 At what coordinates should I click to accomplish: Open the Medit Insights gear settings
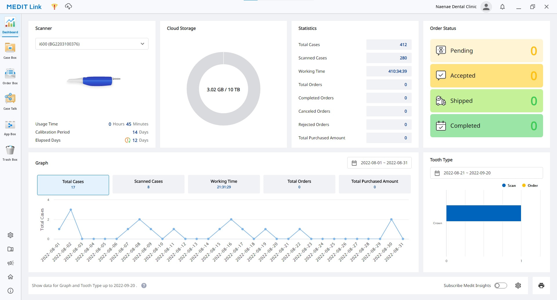pos(518,286)
